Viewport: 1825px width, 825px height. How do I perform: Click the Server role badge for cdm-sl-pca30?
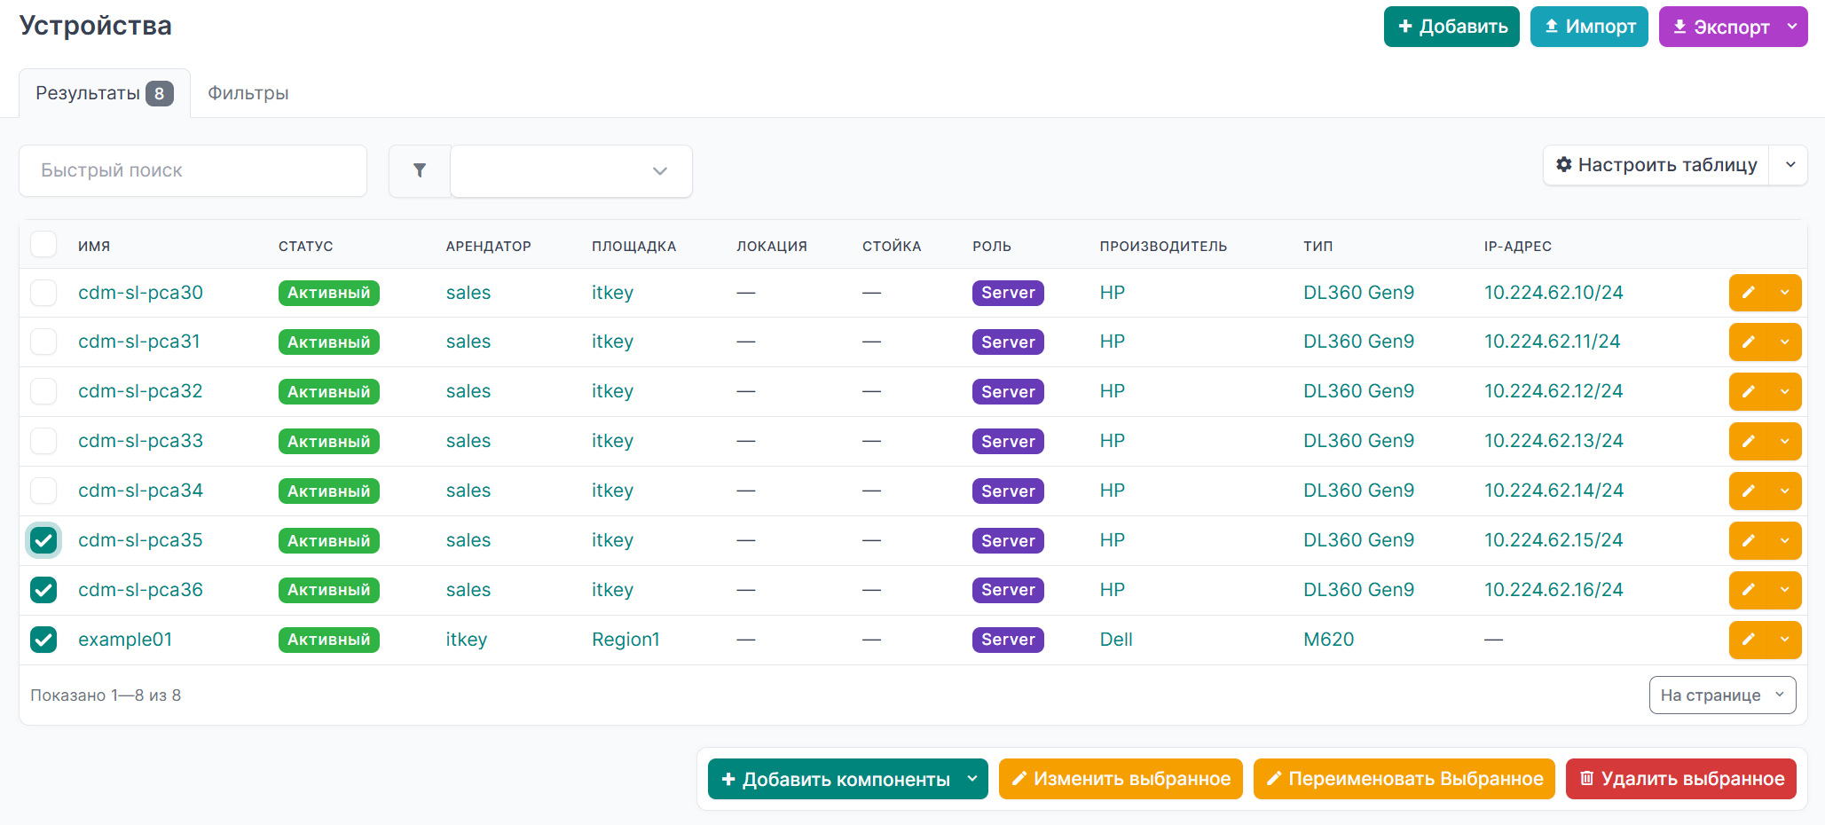(x=1008, y=293)
